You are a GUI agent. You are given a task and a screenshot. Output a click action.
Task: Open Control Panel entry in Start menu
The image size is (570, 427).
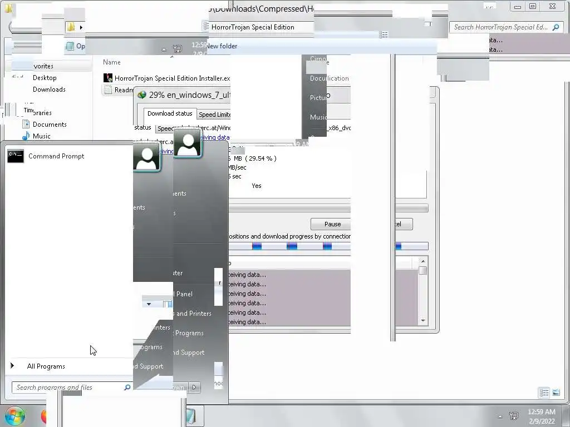[184, 294]
